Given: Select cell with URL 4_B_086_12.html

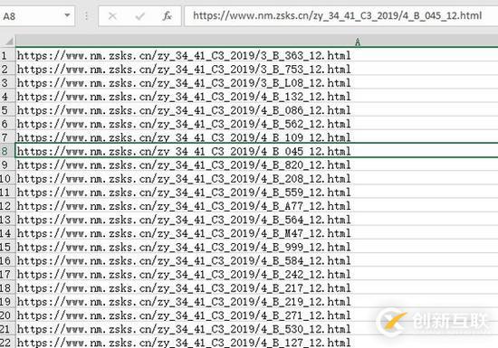Looking at the screenshot, I should pos(256,110).
